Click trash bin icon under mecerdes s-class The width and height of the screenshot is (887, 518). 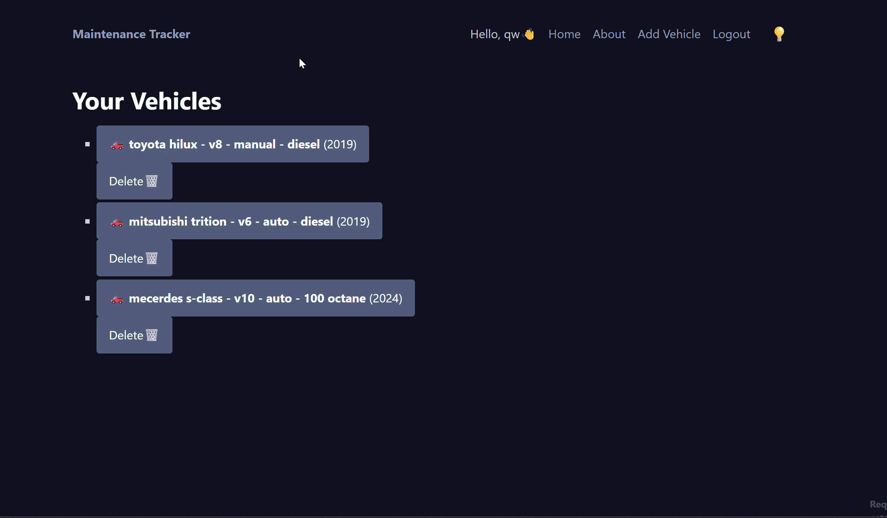point(152,335)
